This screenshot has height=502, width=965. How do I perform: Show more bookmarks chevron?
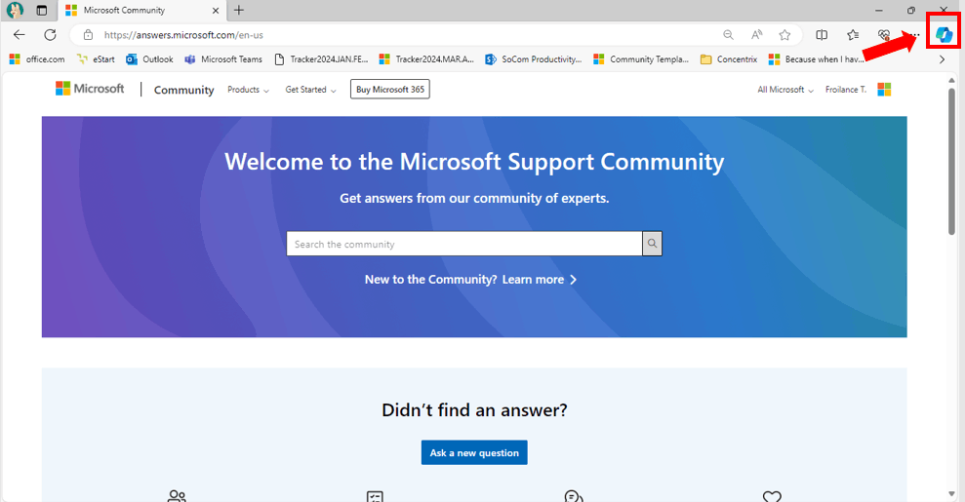[942, 59]
